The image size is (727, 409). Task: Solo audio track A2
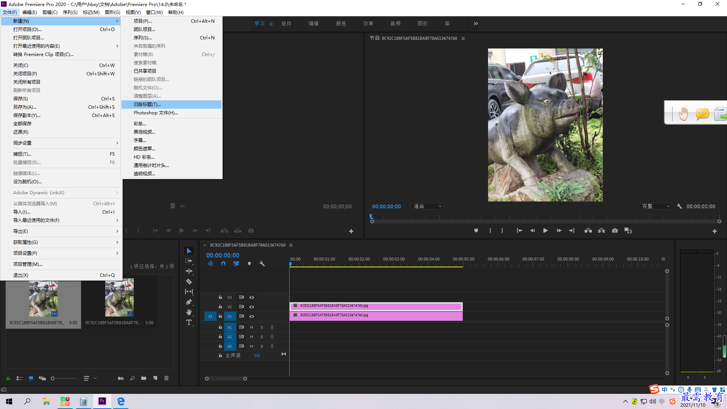tap(262, 337)
